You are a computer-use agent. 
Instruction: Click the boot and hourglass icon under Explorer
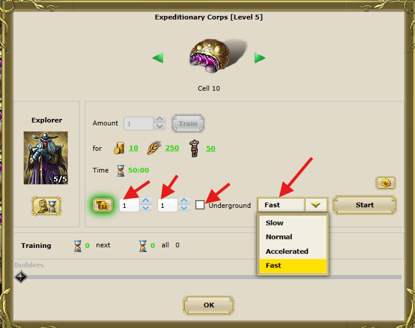point(47,206)
